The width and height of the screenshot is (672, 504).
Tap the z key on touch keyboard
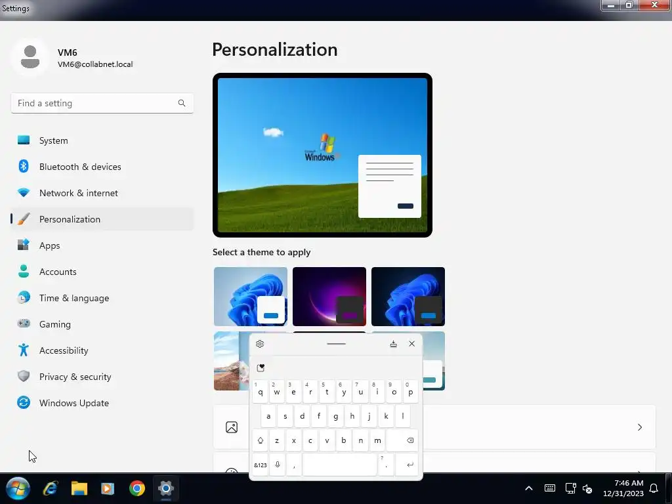tap(277, 440)
